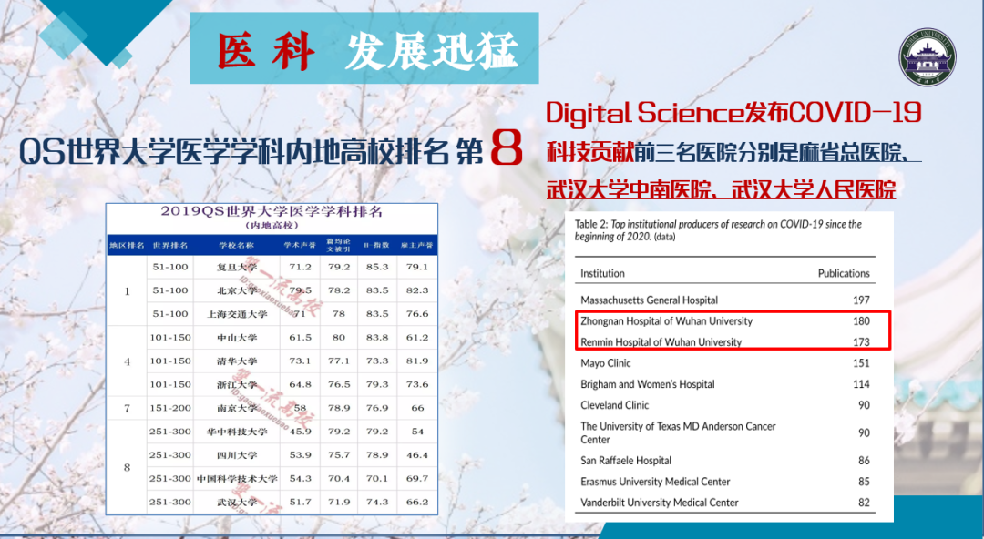Click the 66.2 value in 武汉大学 row

click(417, 502)
